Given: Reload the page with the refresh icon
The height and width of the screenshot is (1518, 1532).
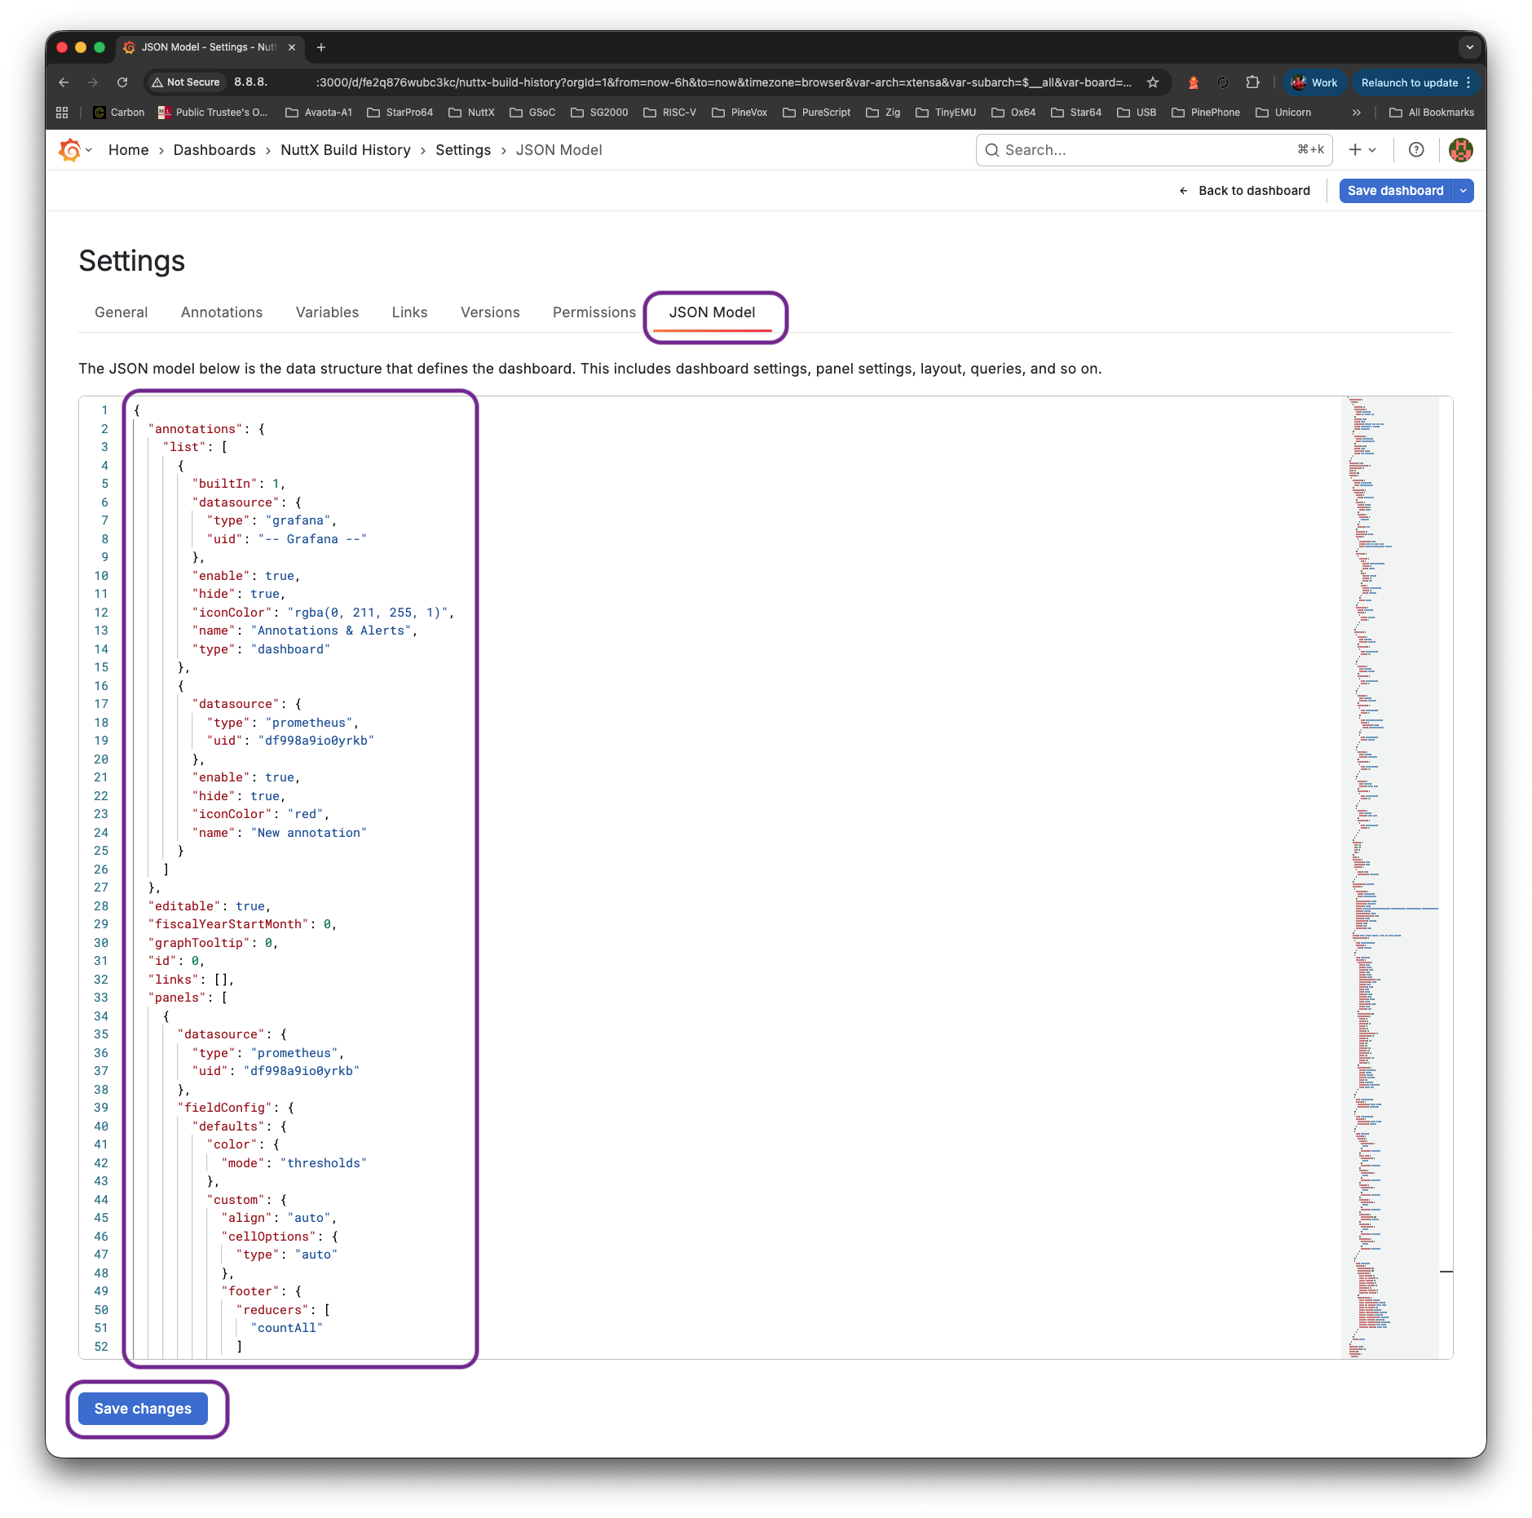Looking at the screenshot, I should coord(122,82).
